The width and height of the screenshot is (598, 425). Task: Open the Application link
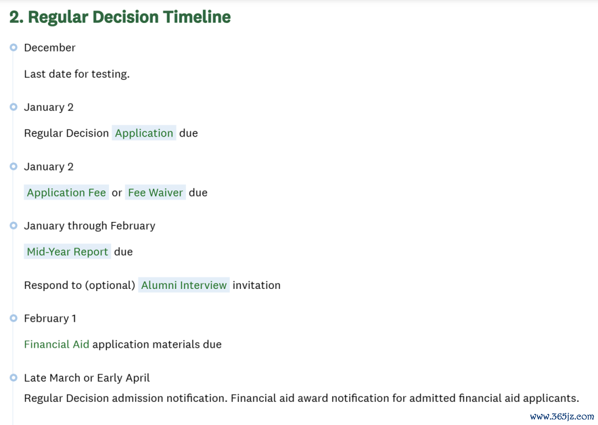click(x=144, y=133)
